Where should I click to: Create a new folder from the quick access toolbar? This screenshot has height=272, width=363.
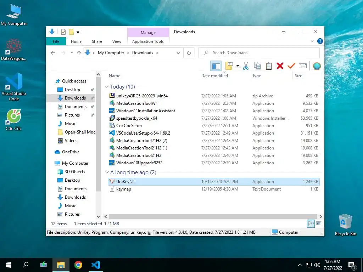coord(71,32)
